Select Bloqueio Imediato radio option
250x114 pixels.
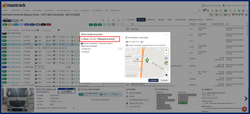coord(99,43)
